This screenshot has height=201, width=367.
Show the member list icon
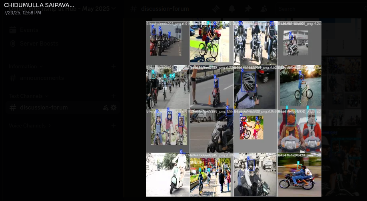[x=263, y=8]
